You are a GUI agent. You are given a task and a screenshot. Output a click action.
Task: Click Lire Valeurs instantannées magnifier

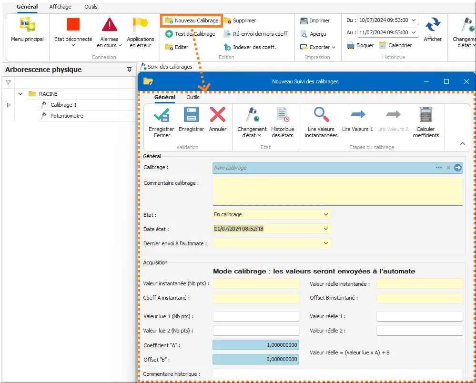coord(321,114)
